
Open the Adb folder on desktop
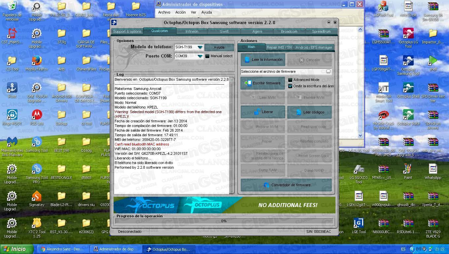point(61,63)
